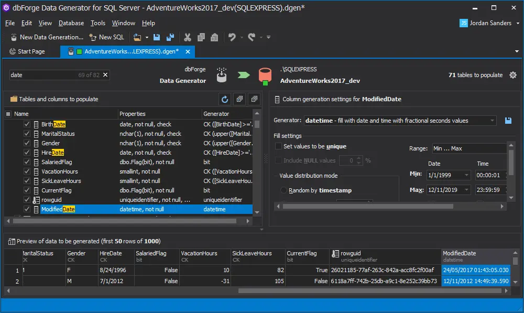
Task: Clear the 'date' search filter
Action: point(105,75)
